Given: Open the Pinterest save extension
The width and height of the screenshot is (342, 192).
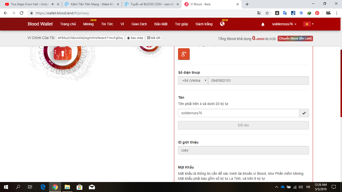Looking at the screenshot, I should click(317, 13).
